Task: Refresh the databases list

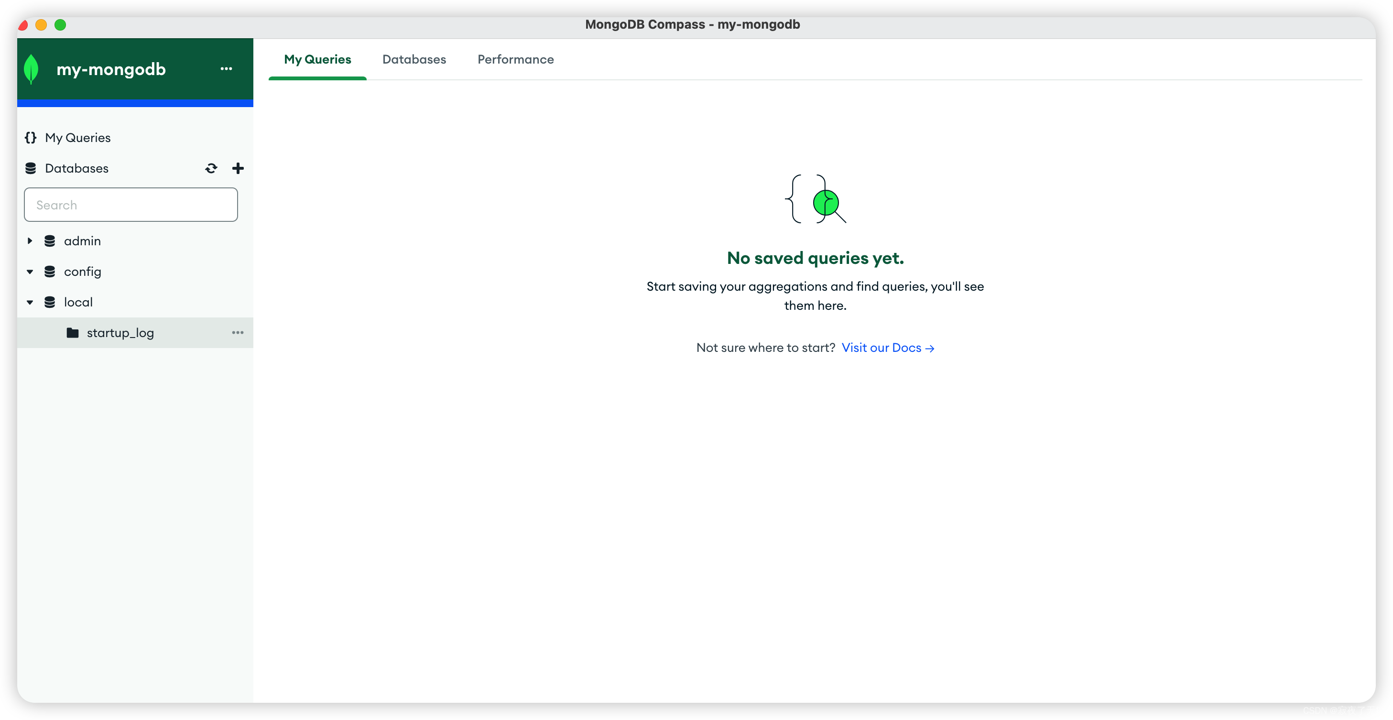Action: pos(211,168)
